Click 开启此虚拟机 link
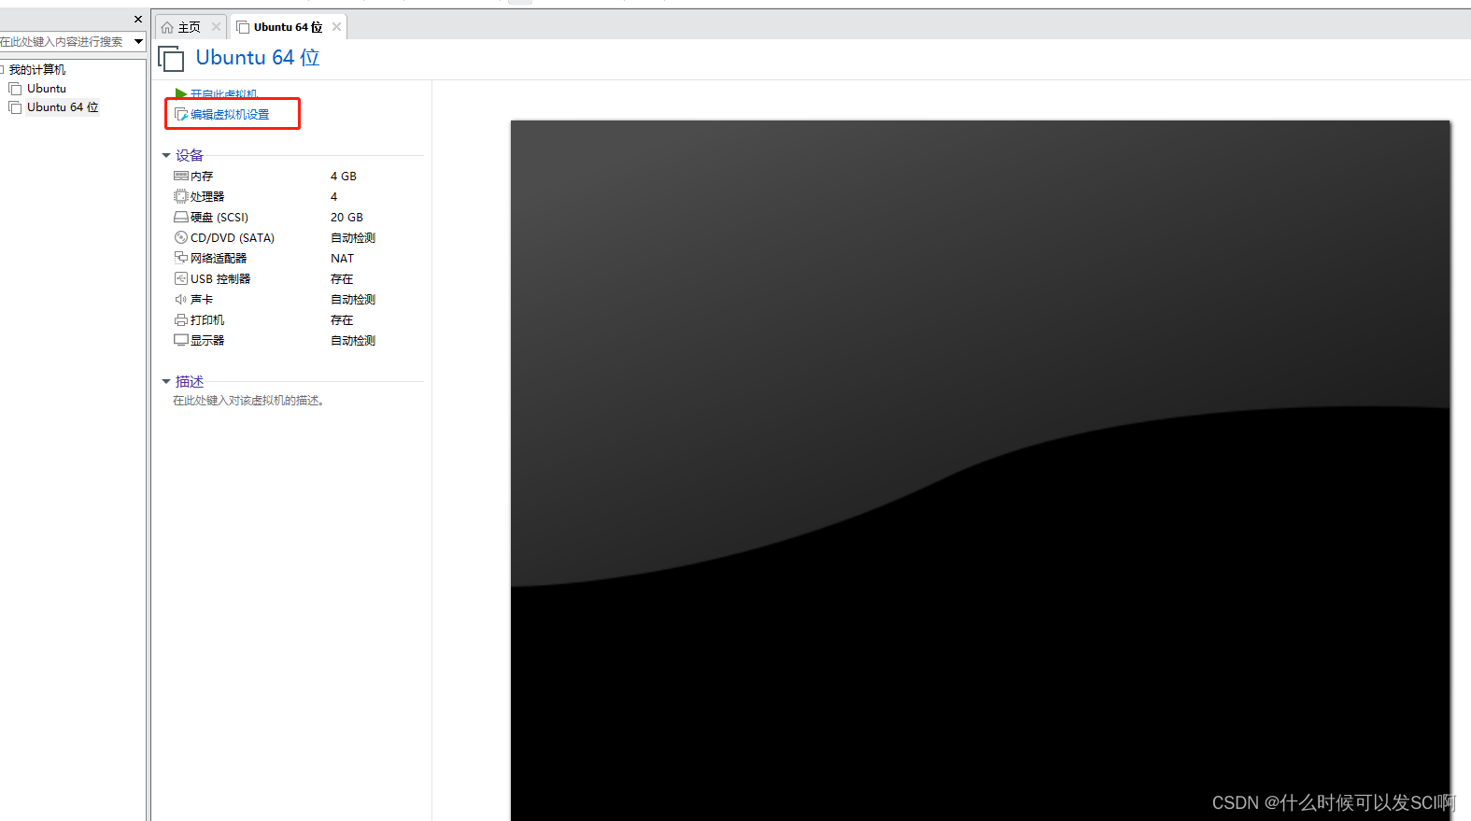The height and width of the screenshot is (821, 1471). coord(224,93)
